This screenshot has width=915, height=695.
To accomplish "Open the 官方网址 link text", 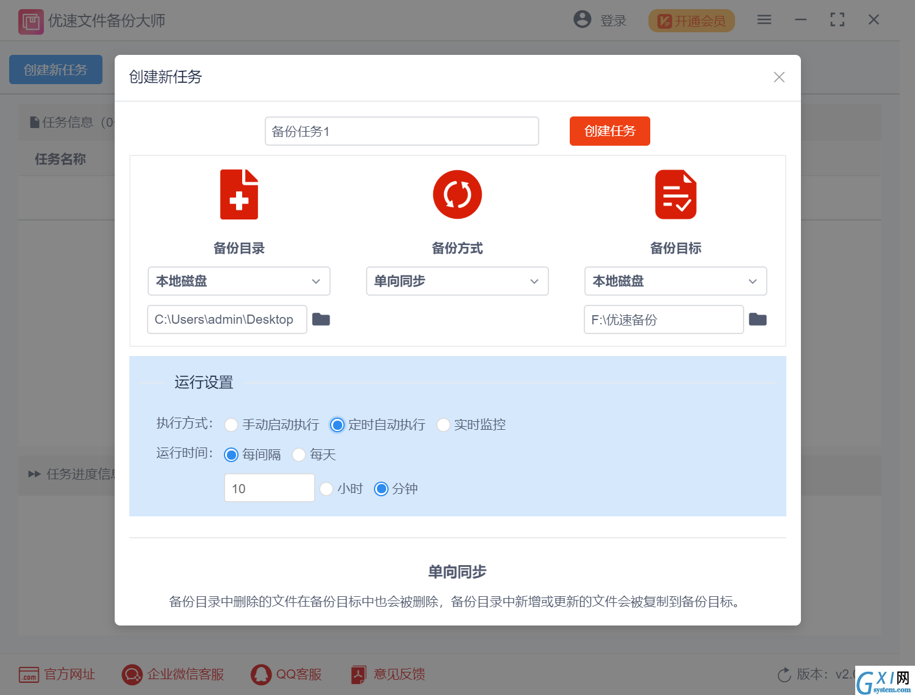I will [x=70, y=674].
